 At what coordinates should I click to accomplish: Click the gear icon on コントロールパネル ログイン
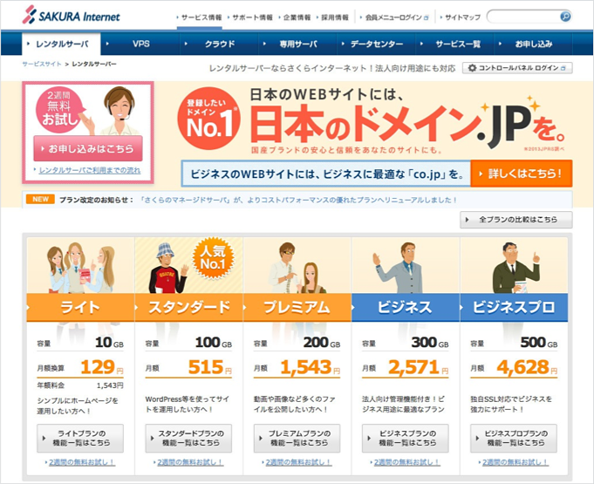point(472,68)
